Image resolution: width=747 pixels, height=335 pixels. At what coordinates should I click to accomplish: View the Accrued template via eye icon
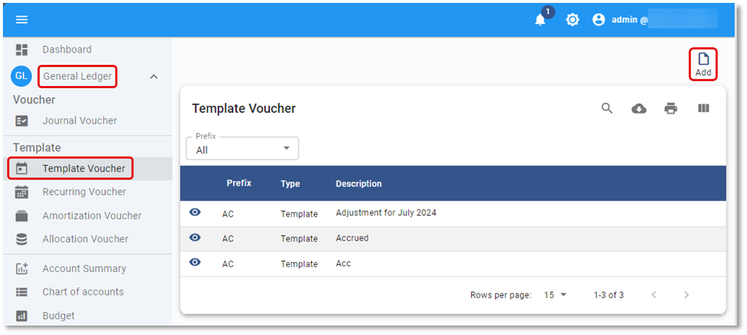click(x=195, y=238)
